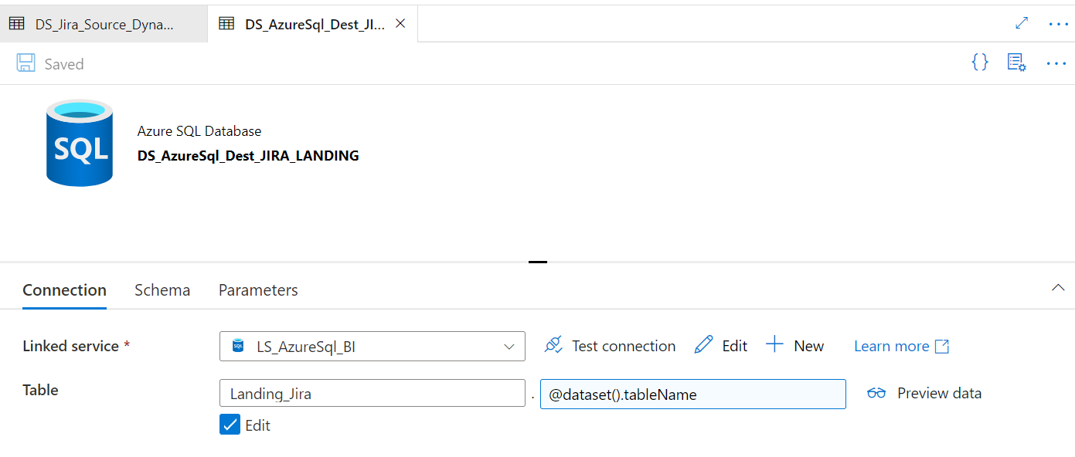Switch to the Parameters tab
1075x457 pixels.
point(258,290)
